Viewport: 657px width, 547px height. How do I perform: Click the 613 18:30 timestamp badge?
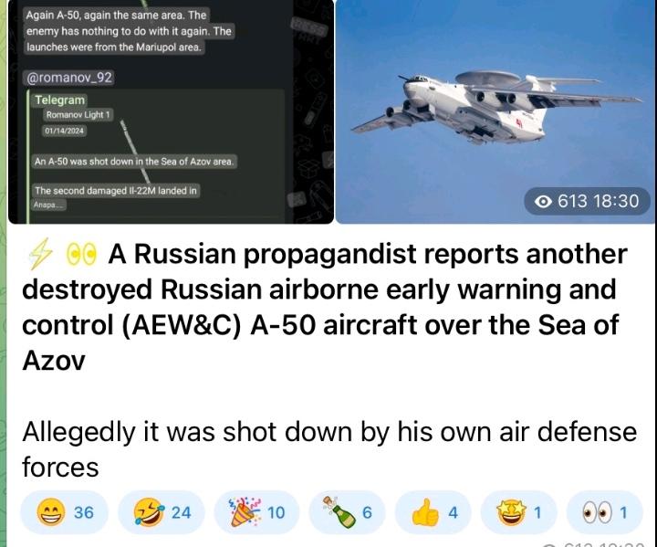point(587,201)
